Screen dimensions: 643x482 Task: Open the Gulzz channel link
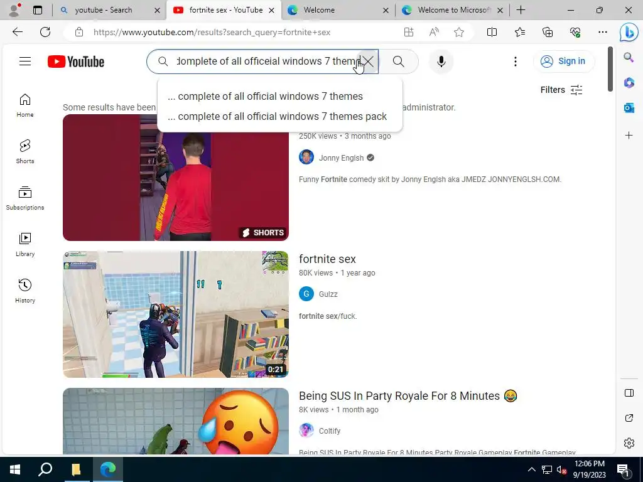click(328, 294)
